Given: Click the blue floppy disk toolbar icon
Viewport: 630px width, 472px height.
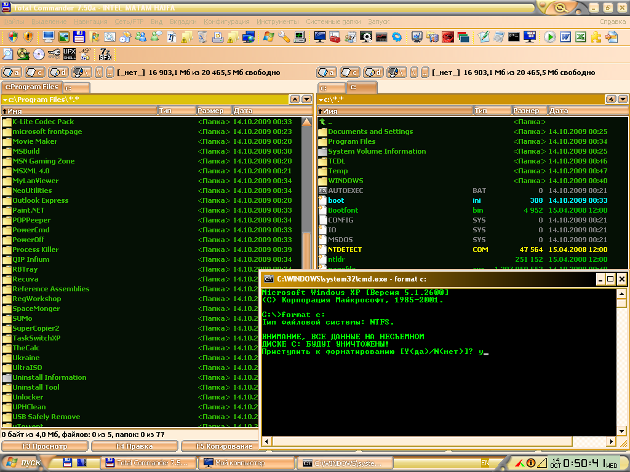Looking at the screenshot, I should coord(79,37).
